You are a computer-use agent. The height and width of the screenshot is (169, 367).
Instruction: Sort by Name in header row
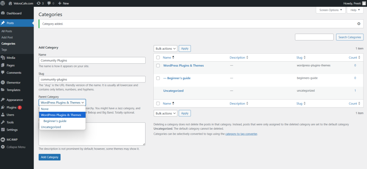pos(168,58)
